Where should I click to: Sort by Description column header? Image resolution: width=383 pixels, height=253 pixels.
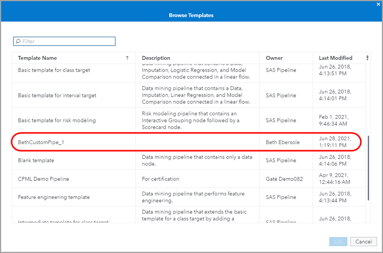[x=156, y=58]
